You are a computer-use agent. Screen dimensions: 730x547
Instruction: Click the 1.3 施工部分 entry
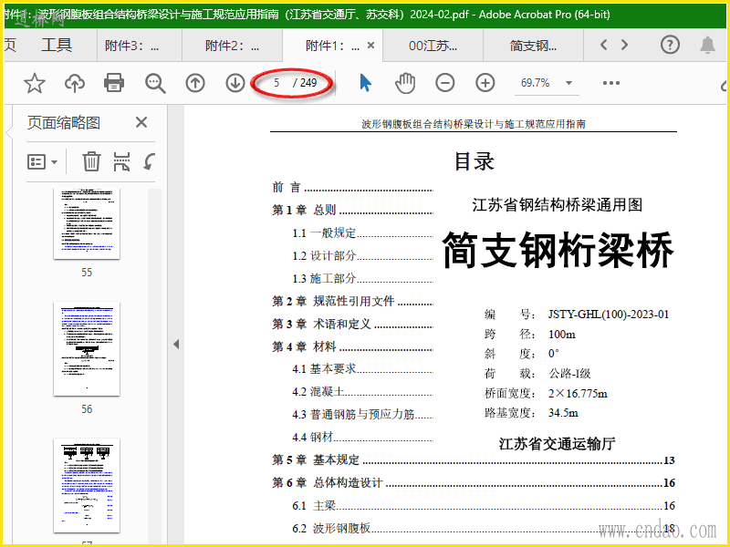(362, 278)
